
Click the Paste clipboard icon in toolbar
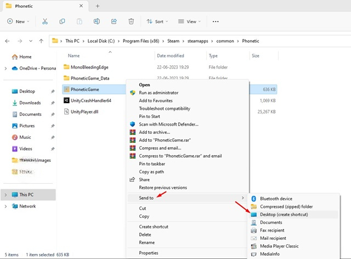(80, 21)
